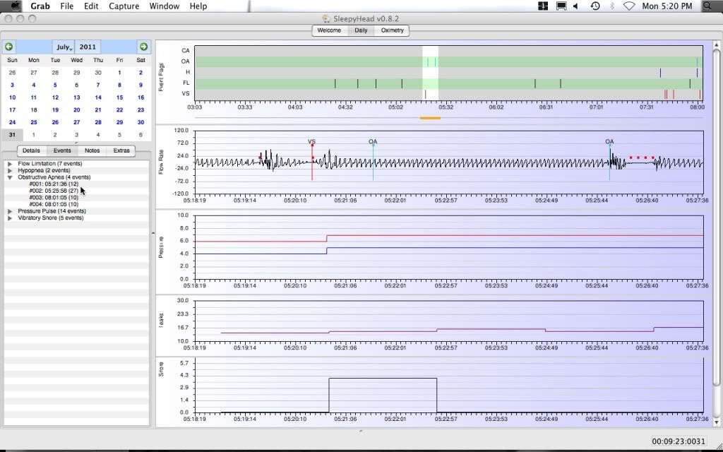The height and width of the screenshot is (452, 723).
Task: Click the Sat column header in calendar
Action: click(x=141, y=60)
